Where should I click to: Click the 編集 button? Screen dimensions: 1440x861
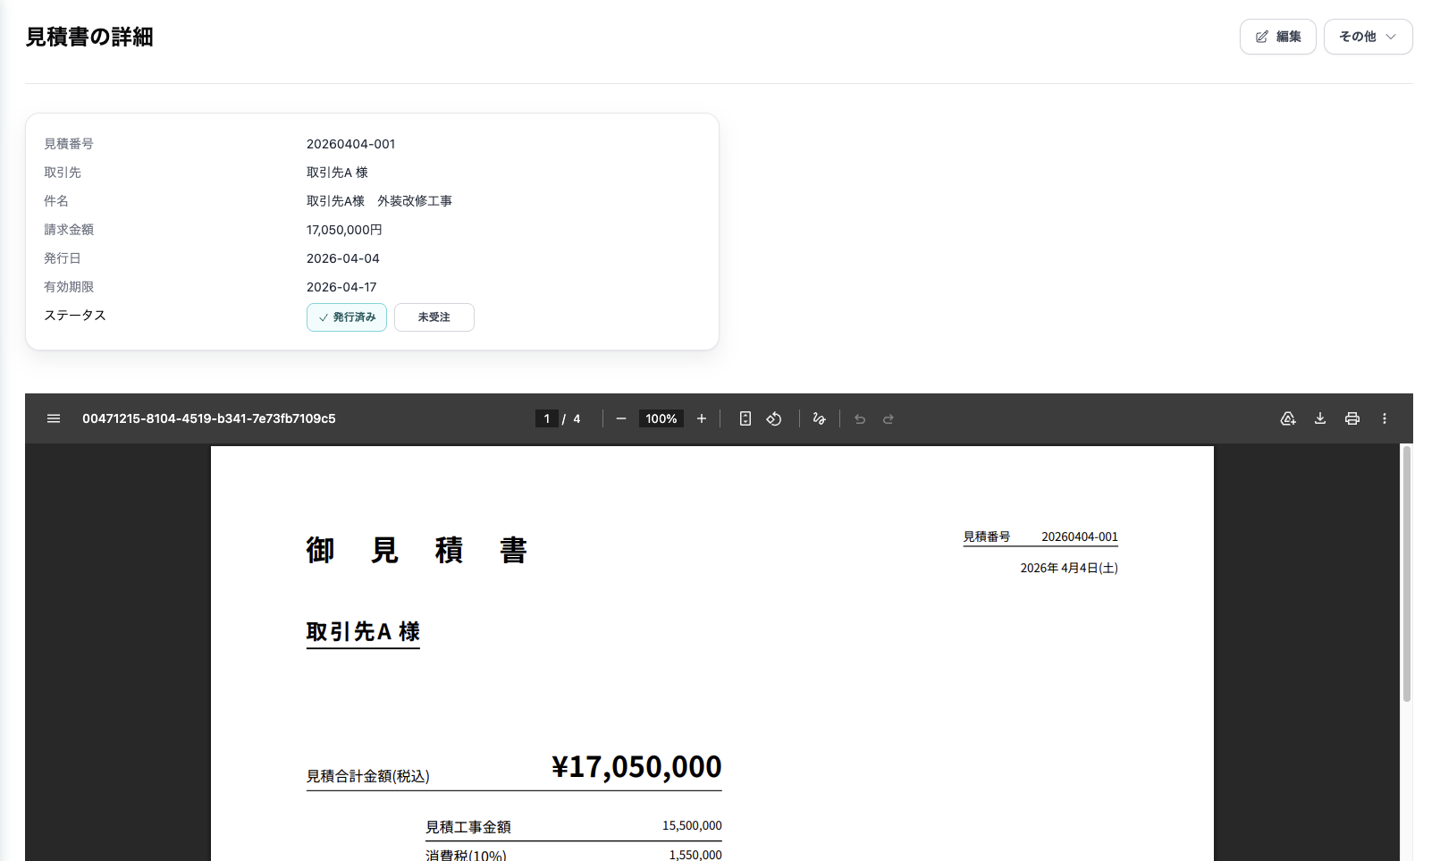1277,37
